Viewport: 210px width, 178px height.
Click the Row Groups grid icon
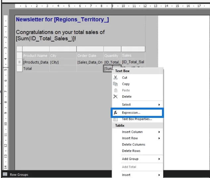coord(5,174)
